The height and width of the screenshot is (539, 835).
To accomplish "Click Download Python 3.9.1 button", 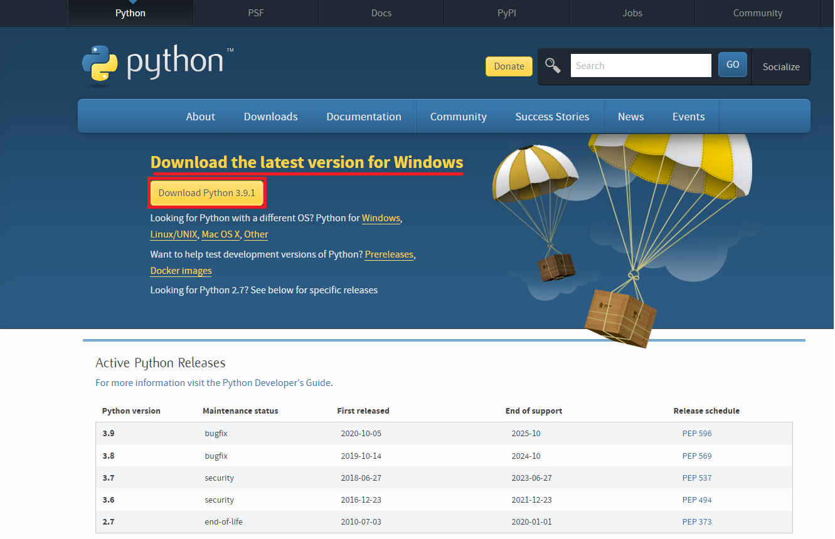I will [207, 193].
